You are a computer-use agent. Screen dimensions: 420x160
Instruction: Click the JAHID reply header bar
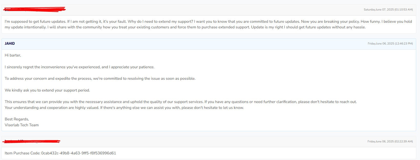click(209, 44)
